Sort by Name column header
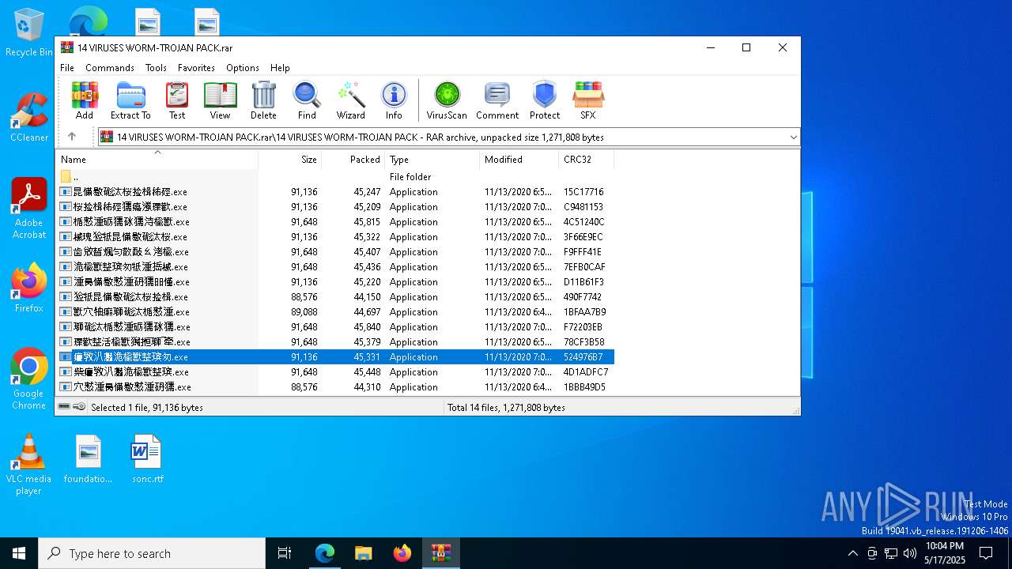The width and height of the screenshot is (1012, 569). pyautogui.click(x=157, y=160)
